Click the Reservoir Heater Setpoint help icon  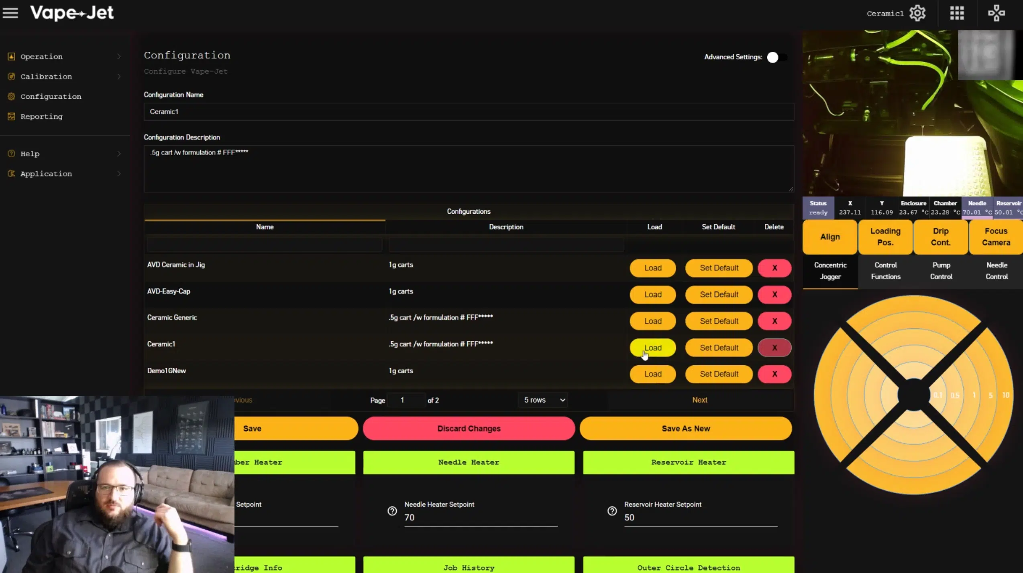tap(612, 511)
